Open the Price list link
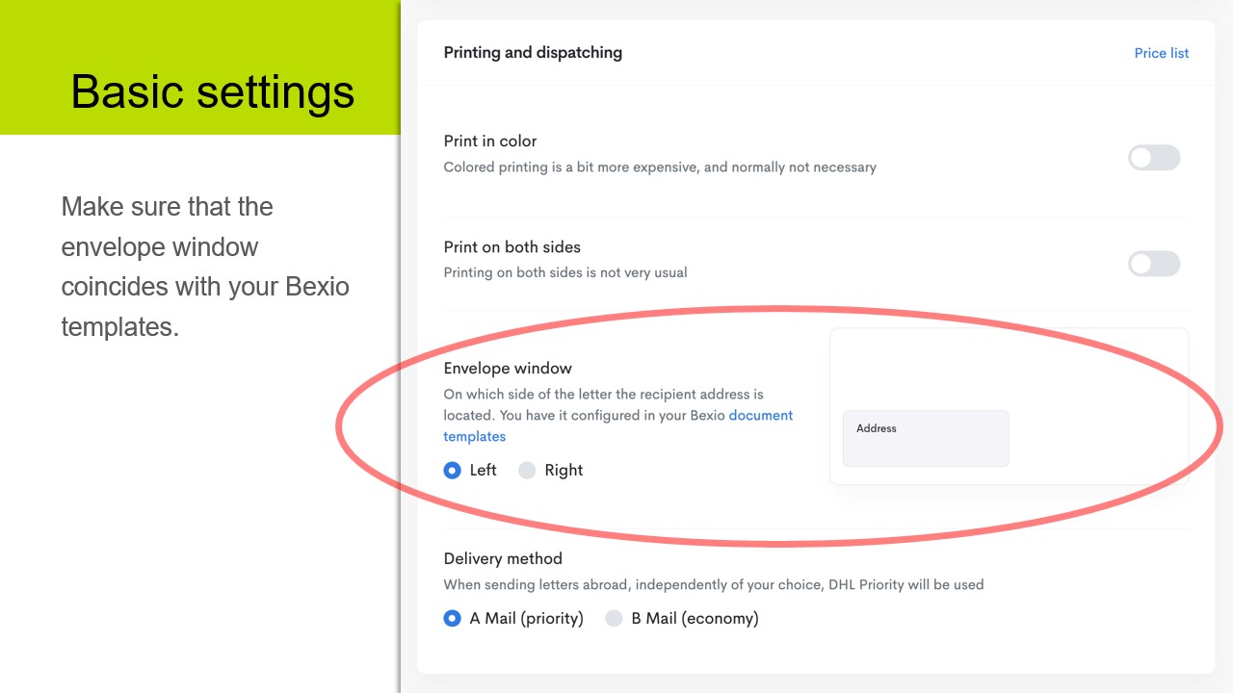1233x693 pixels. [1161, 53]
